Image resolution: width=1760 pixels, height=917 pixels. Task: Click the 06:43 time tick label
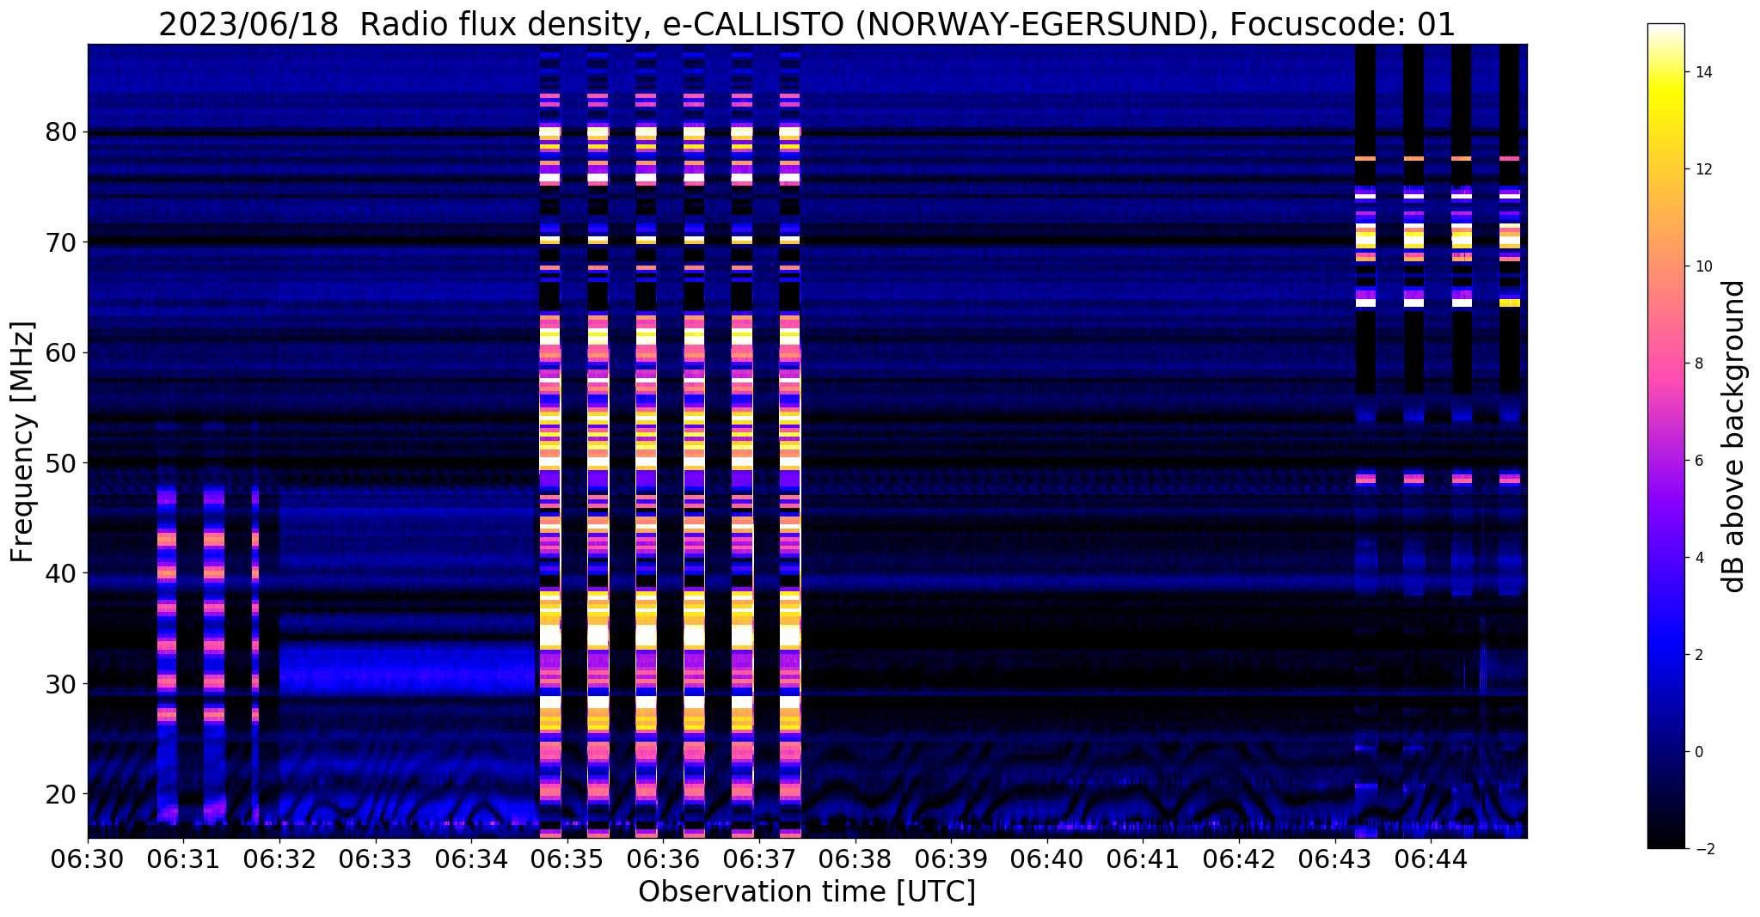(1335, 859)
